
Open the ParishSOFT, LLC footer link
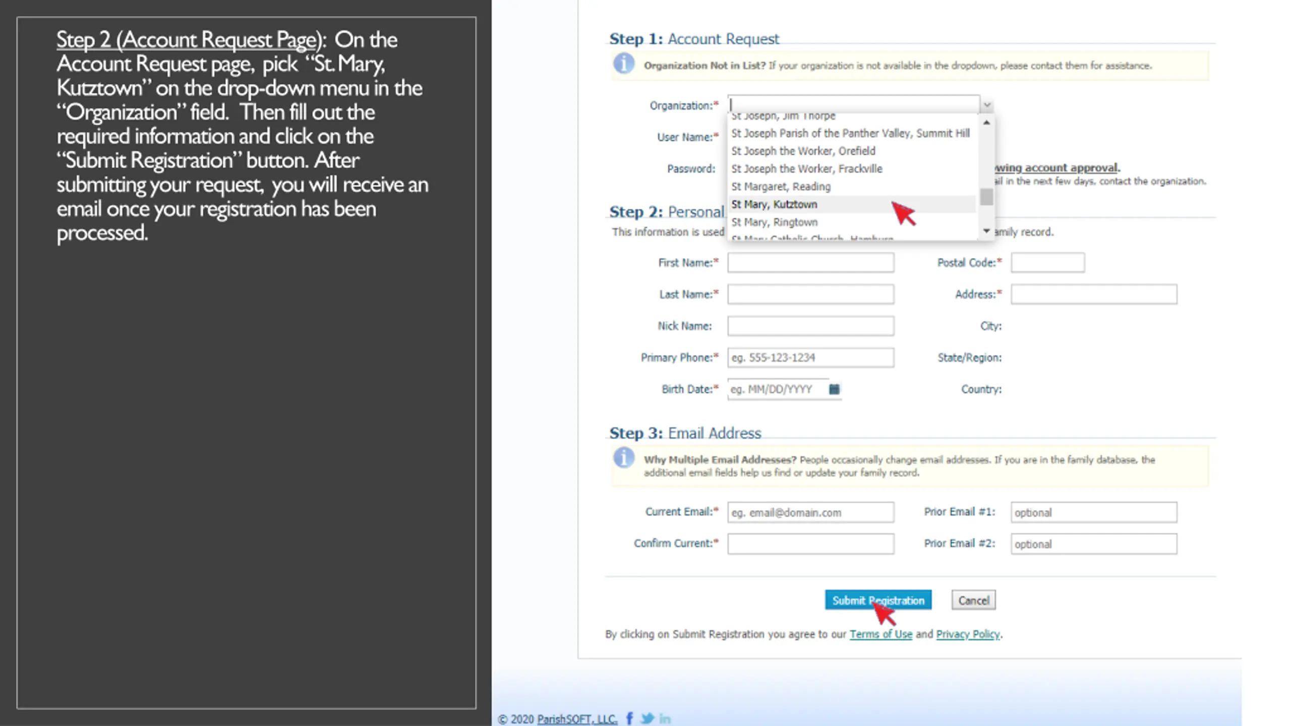click(x=577, y=719)
